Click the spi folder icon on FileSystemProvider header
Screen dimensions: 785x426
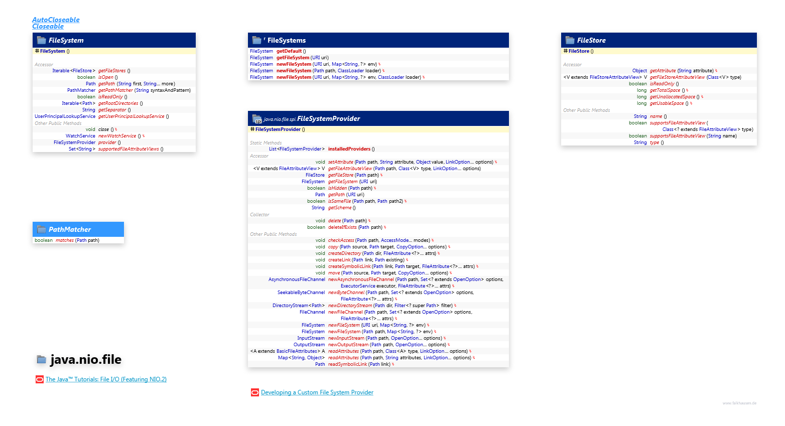pos(256,118)
